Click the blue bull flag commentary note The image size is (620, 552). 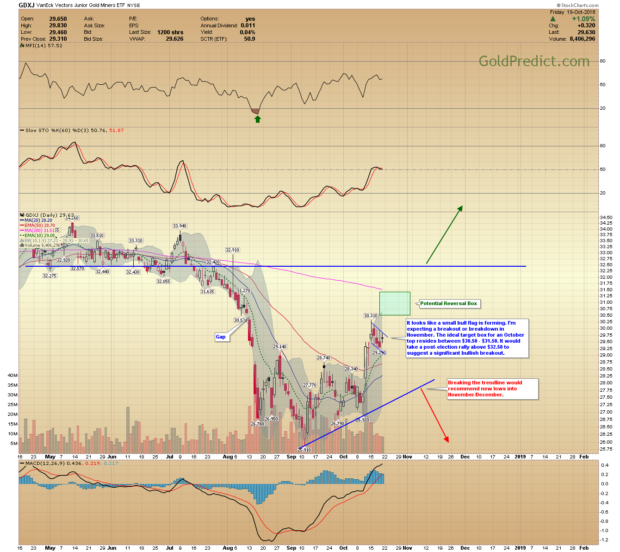[467, 338]
